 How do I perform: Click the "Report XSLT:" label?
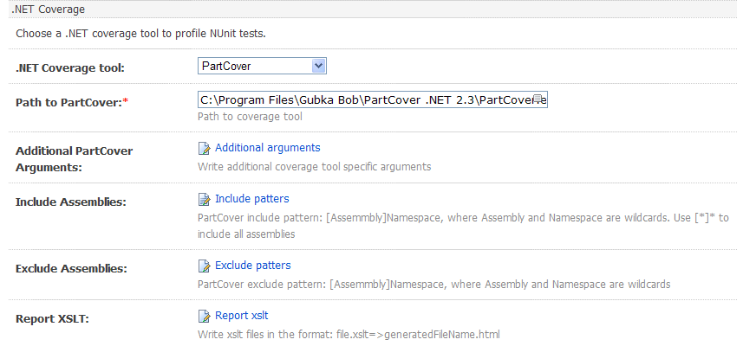coord(52,319)
